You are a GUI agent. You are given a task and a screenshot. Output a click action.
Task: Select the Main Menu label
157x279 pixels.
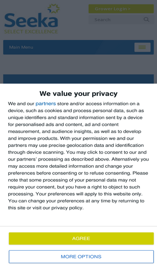point(21,47)
